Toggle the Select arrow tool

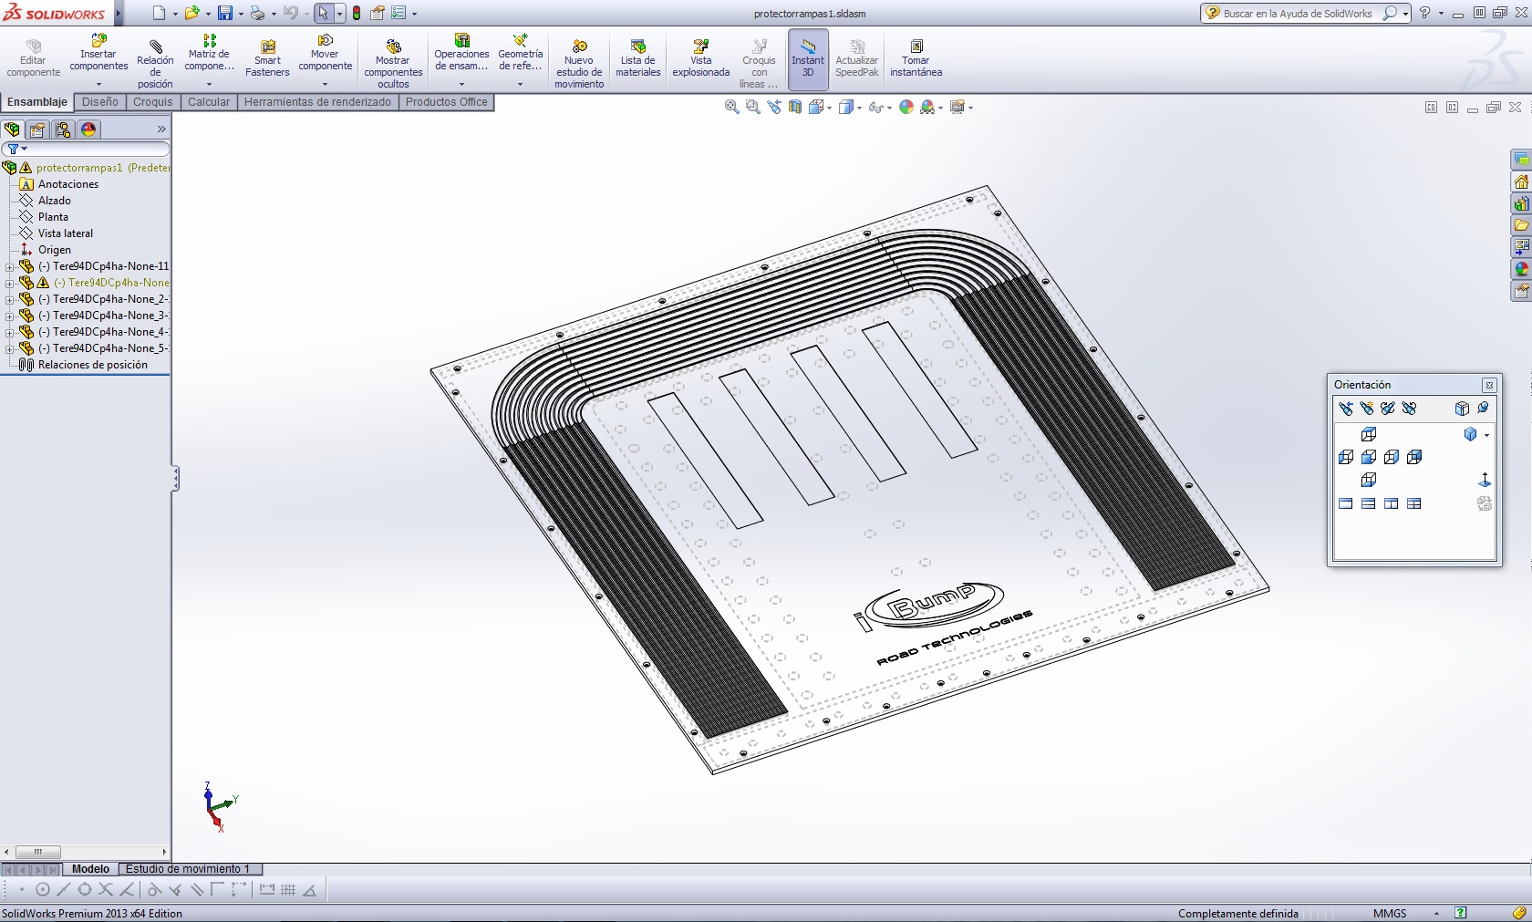[323, 13]
